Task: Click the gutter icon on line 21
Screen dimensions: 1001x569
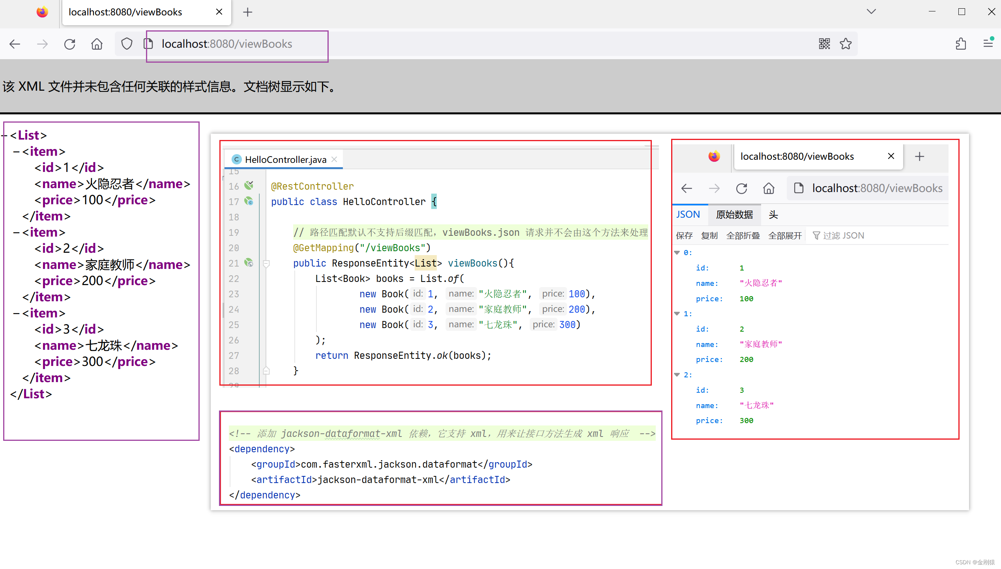Action: point(249,263)
